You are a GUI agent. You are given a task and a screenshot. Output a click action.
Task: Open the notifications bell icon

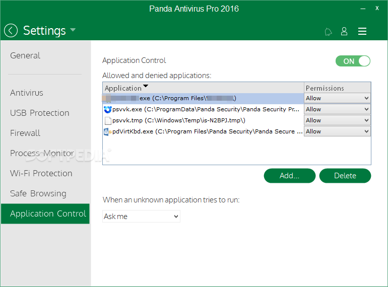(x=328, y=32)
